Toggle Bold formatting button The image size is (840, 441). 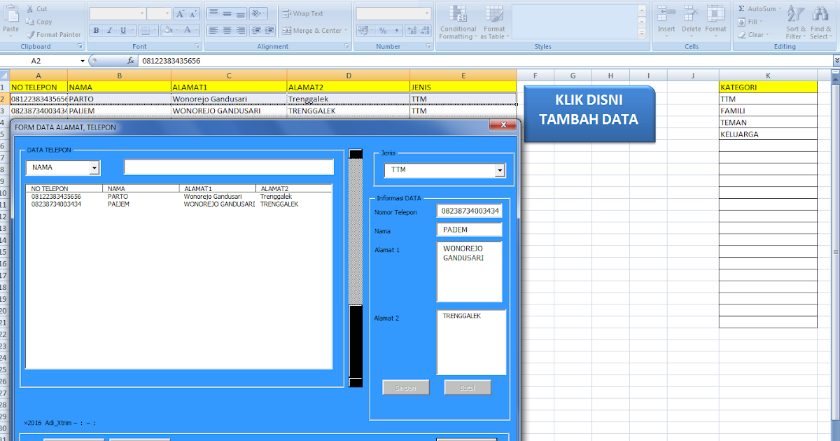pos(96,31)
